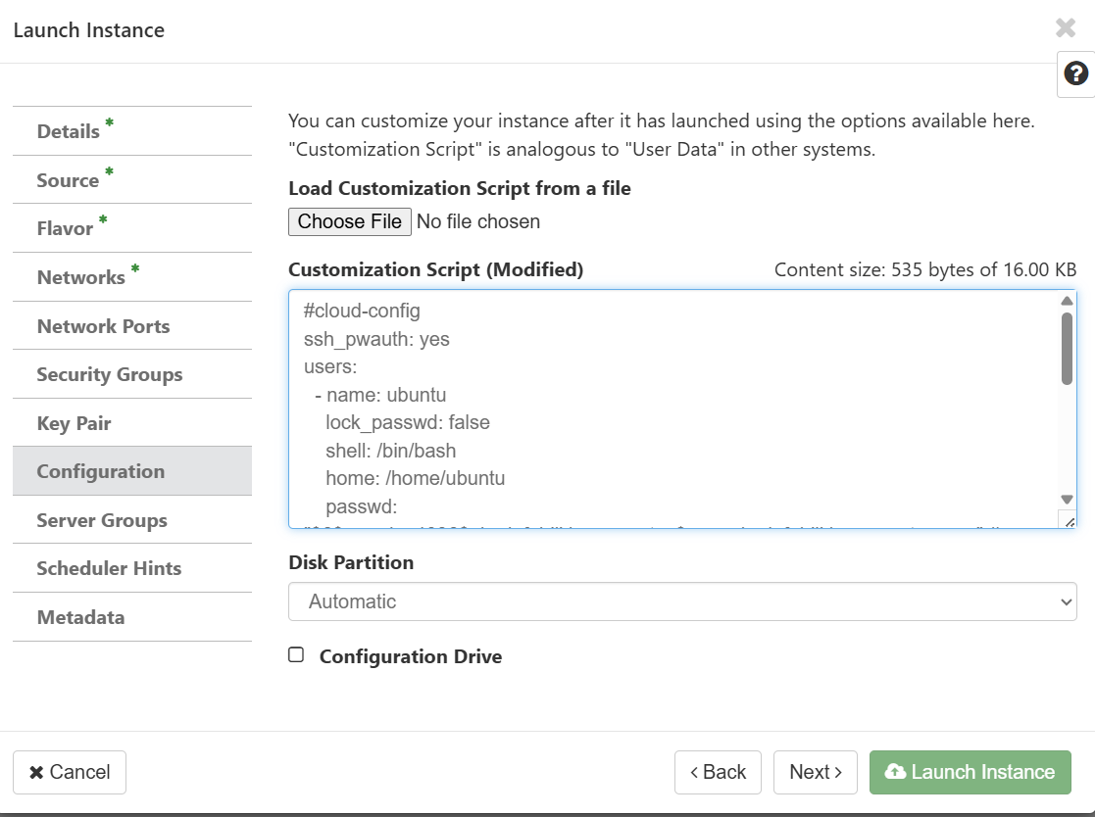The image size is (1095, 817).
Task: Select the Key Pair tab
Action: pyautogui.click(x=74, y=423)
